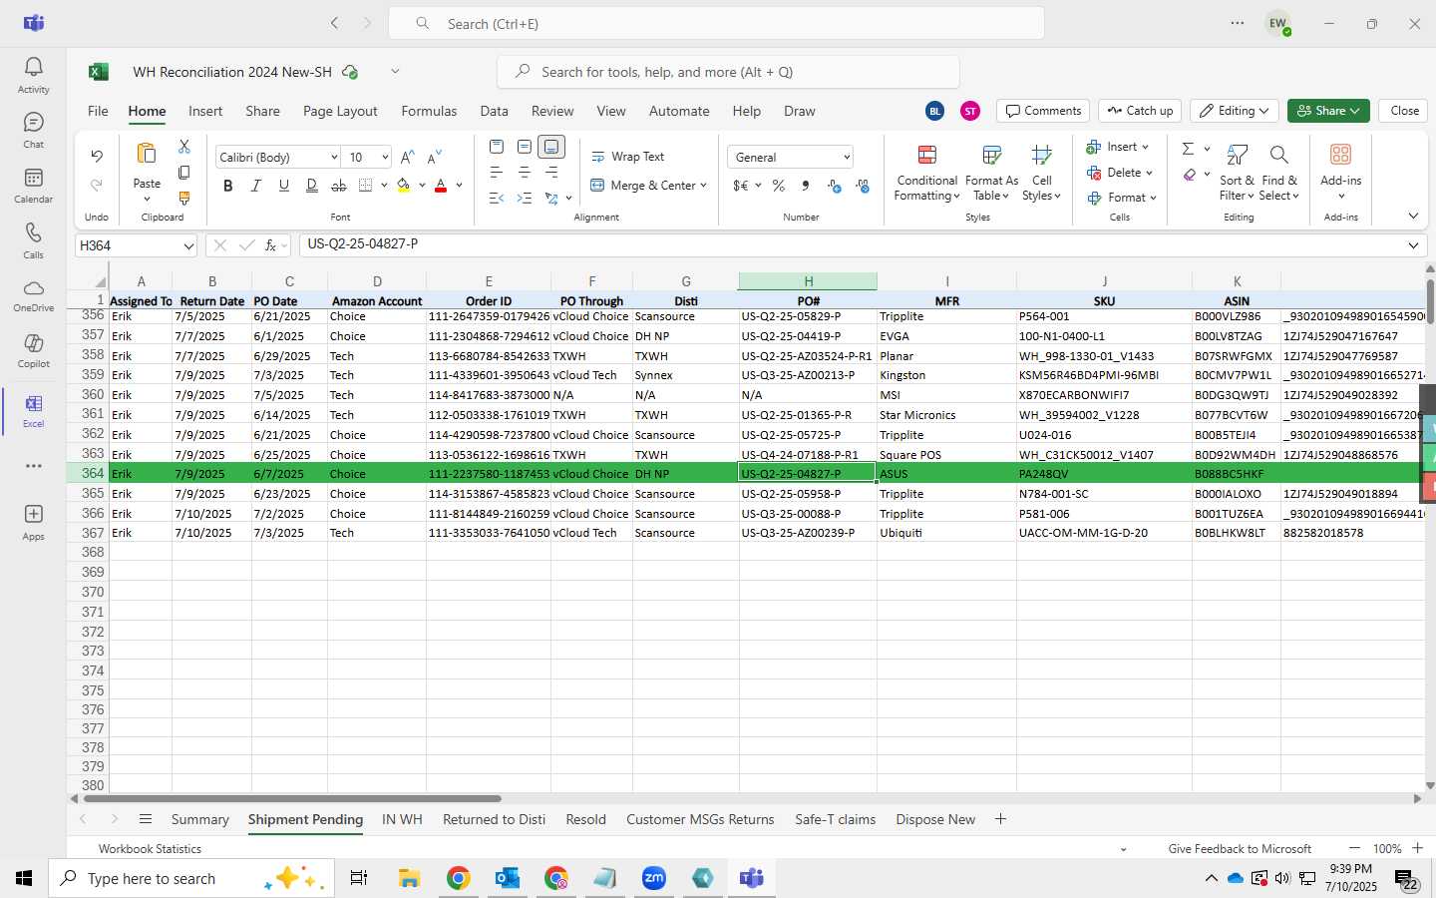
Task: Click zoom in plus at 100%
Action: pos(1417,848)
